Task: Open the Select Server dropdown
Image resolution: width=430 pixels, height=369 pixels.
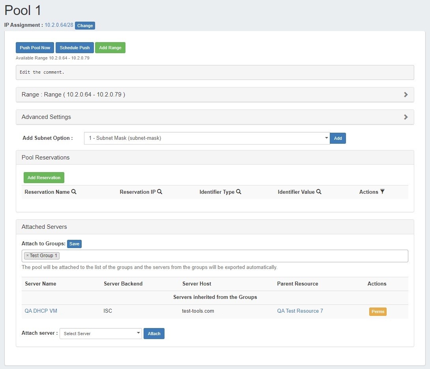Action: pos(100,334)
